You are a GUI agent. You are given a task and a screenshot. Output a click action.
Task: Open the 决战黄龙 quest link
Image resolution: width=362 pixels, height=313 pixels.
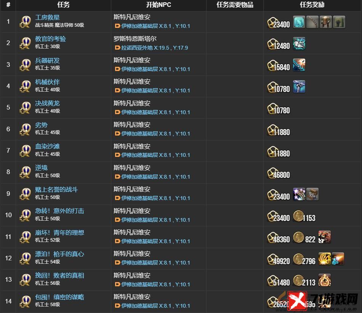47,103
